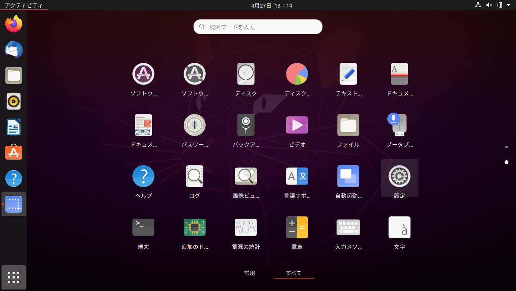Open the ドキュメ... viewer icon with glasses
The image size is (516, 291).
143,125
